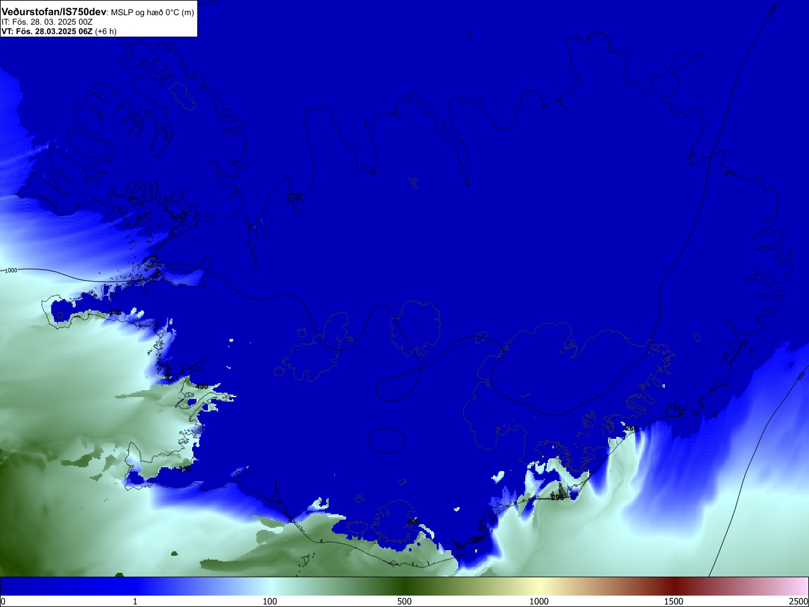The width and height of the screenshot is (809, 607).
Task: Click the Veðurstofan/IS750dev title text
Action: click(x=54, y=12)
